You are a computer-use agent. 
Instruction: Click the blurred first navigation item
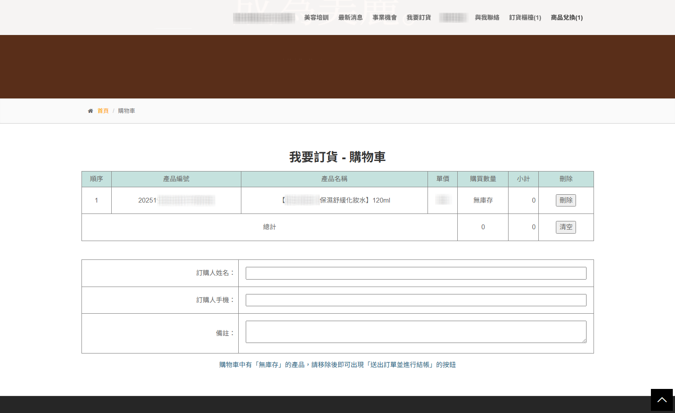pyautogui.click(x=264, y=17)
